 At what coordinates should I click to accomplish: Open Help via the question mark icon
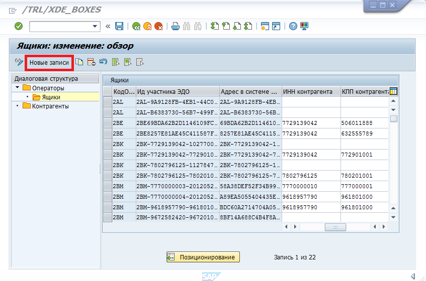(x=293, y=26)
